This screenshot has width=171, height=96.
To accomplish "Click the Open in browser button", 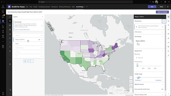I will [162, 12].
